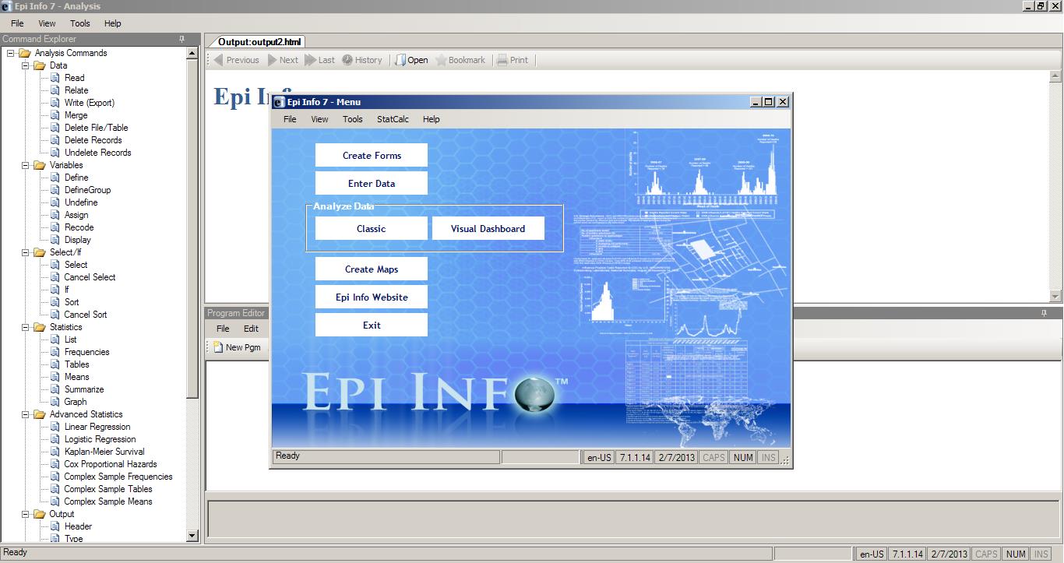The width and height of the screenshot is (1064, 563).
Task: Click en-US status cell in Menu window
Action: tap(598, 457)
